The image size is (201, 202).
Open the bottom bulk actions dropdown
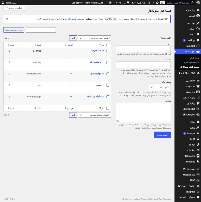coord(94,115)
